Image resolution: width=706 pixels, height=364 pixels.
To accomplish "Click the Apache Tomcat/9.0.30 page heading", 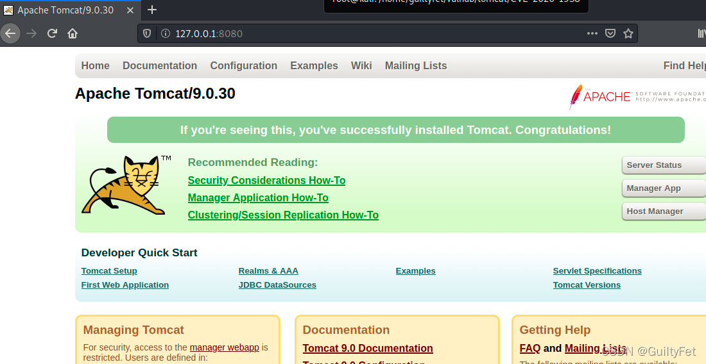I will (155, 94).
